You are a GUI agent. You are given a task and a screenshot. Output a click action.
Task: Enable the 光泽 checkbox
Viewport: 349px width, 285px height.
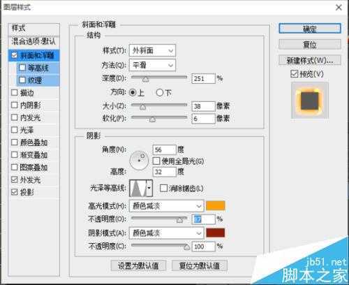point(15,130)
